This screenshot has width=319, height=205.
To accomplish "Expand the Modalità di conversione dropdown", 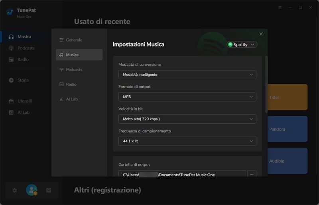I will (x=187, y=75).
